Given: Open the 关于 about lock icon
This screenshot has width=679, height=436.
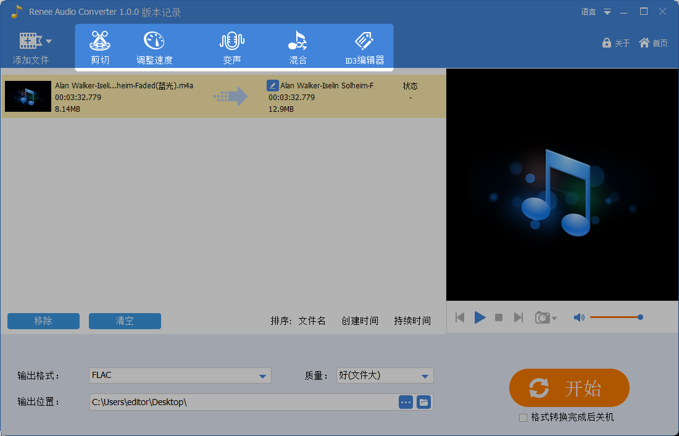Looking at the screenshot, I should (x=607, y=43).
